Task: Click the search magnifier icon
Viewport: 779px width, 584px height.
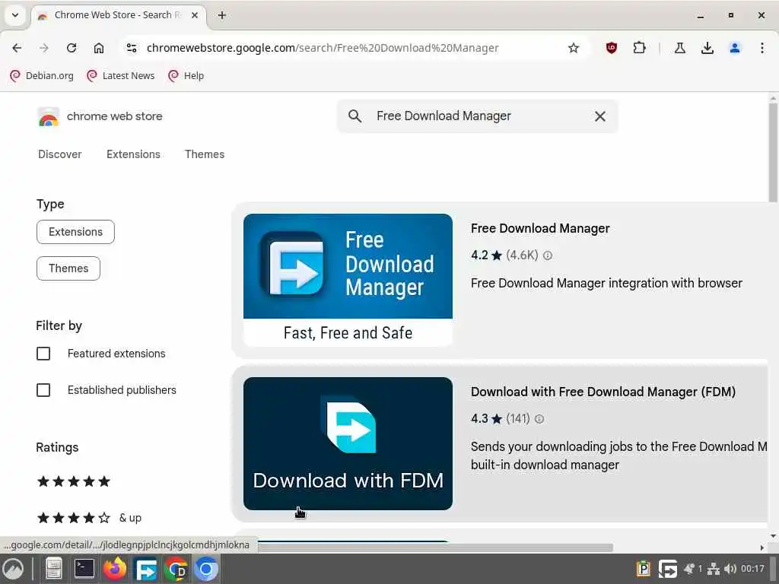Action: click(355, 116)
